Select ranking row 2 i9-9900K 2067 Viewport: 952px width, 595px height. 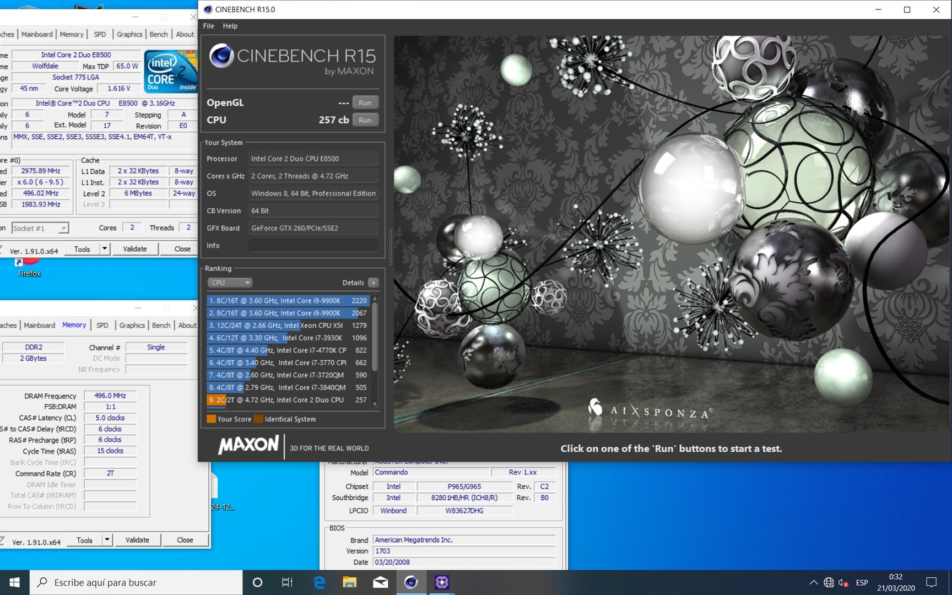pos(287,313)
